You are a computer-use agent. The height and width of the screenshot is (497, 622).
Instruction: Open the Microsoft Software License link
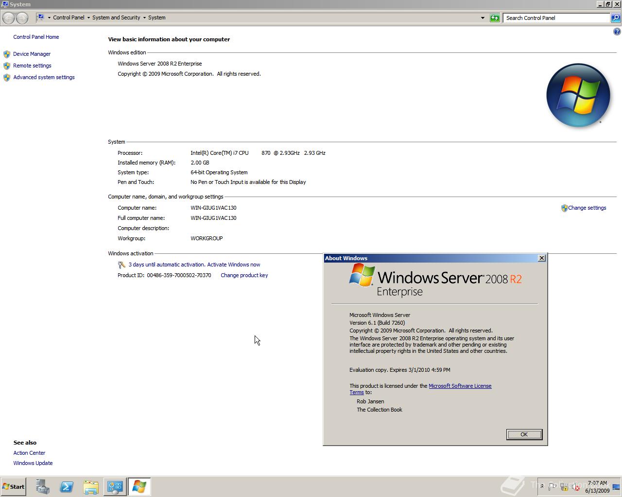460,386
